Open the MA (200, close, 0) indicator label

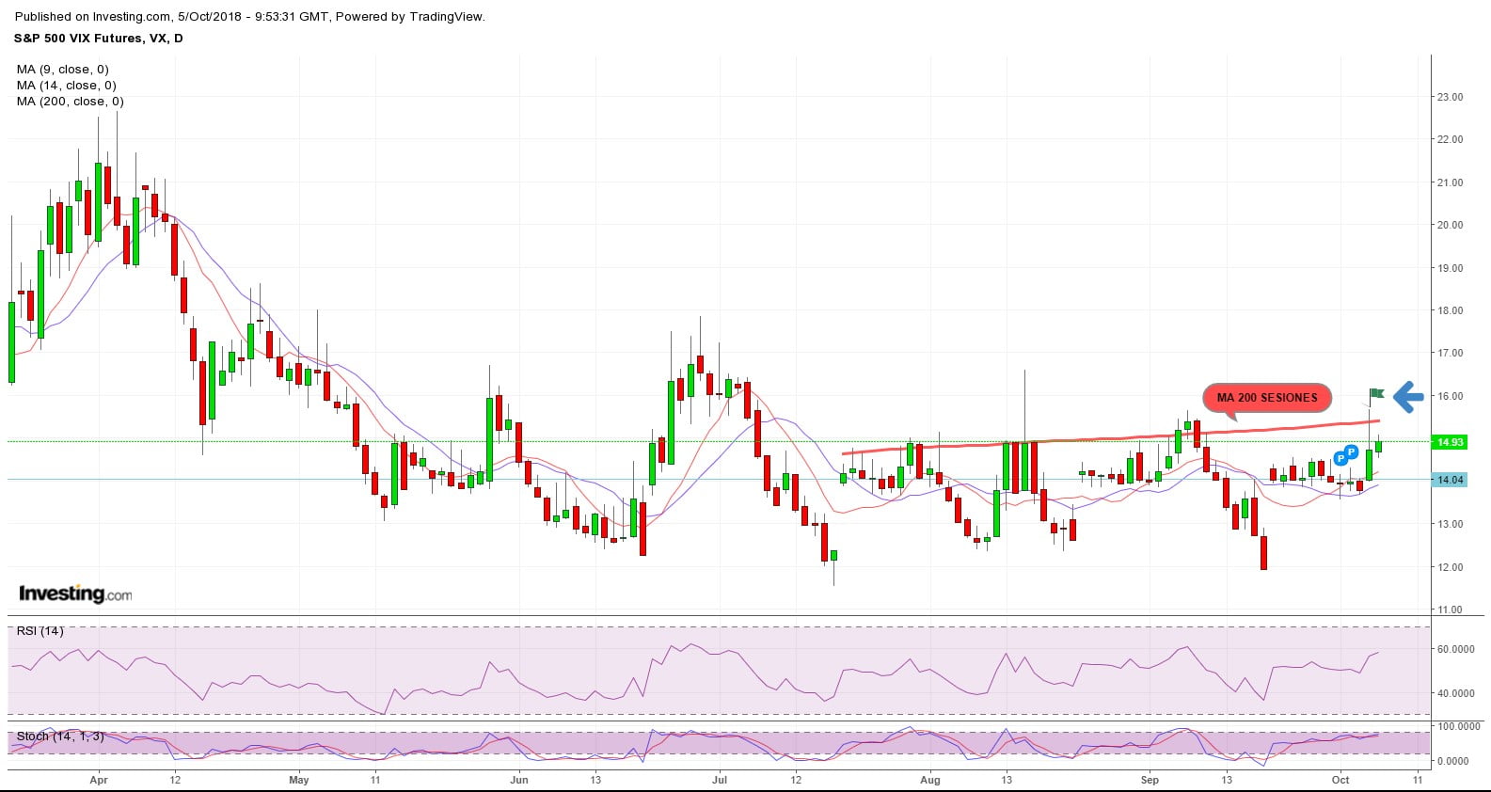click(70, 102)
